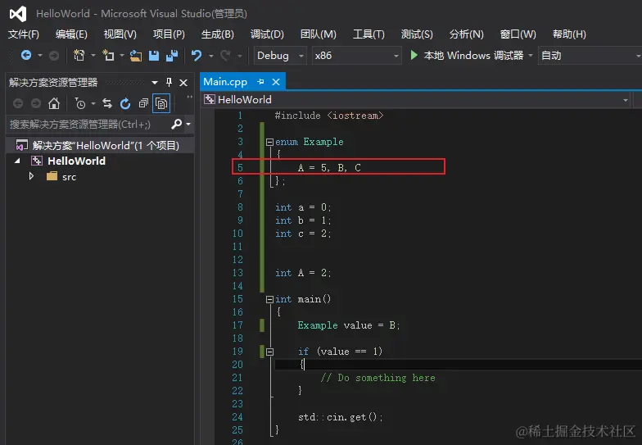Open the 视图(V) menu
The width and height of the screenshot is (642, 445).
pos(120,34)
